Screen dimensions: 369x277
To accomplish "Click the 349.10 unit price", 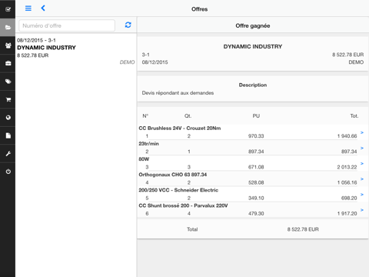I will [256, 198].
